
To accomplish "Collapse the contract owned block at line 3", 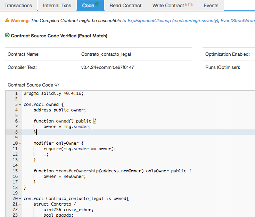I will pyautogui.click(x=20, y=105).
